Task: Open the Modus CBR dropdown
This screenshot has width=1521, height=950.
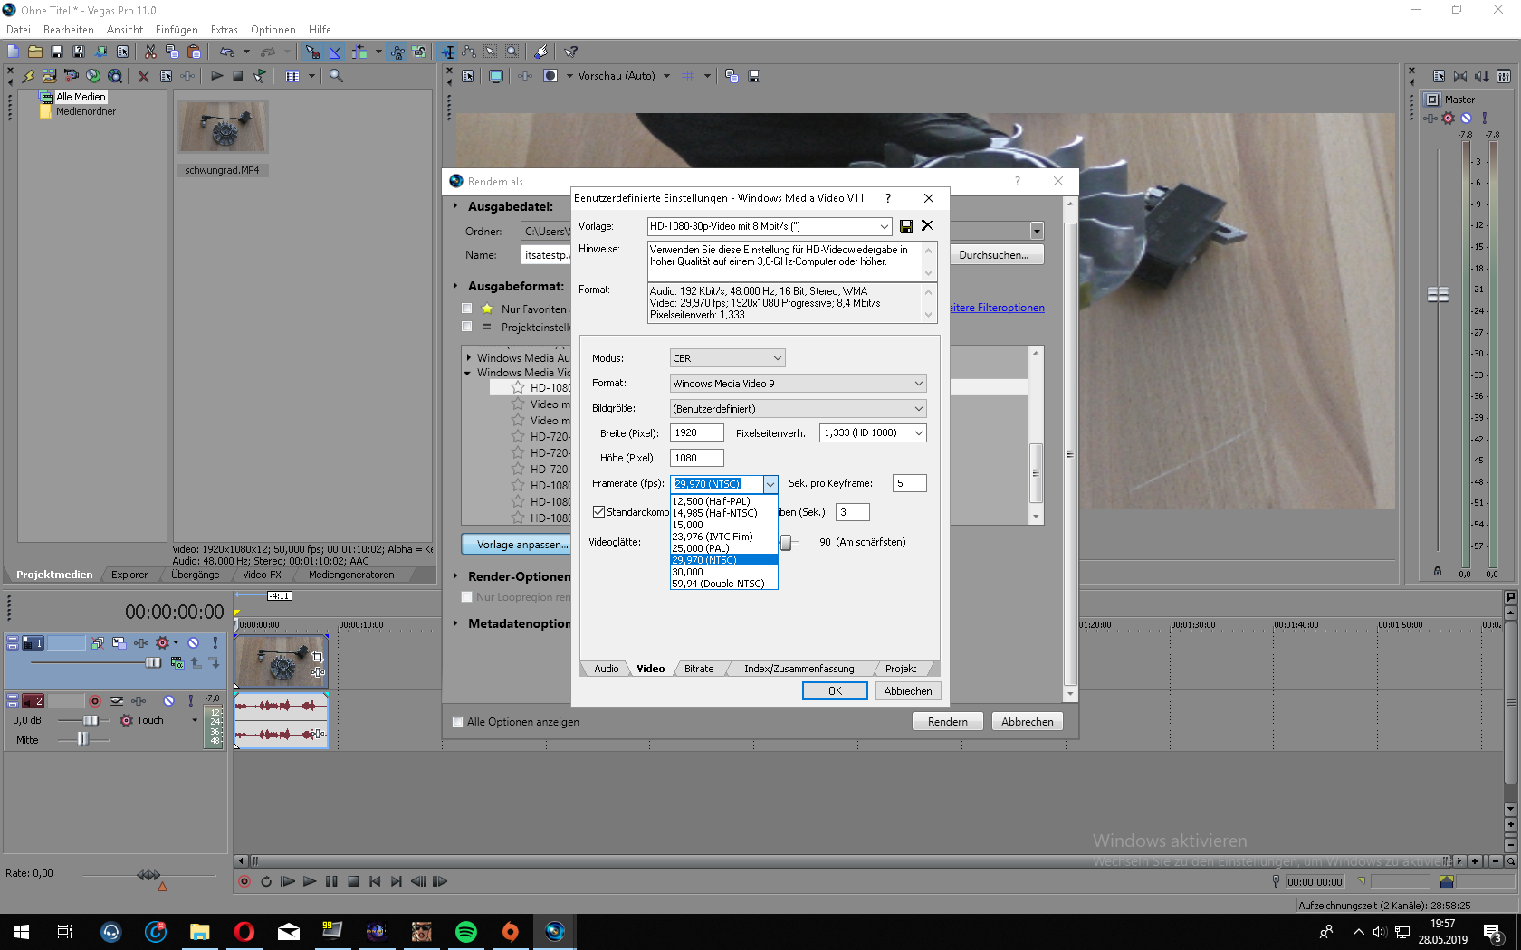Action: [778, 358]
